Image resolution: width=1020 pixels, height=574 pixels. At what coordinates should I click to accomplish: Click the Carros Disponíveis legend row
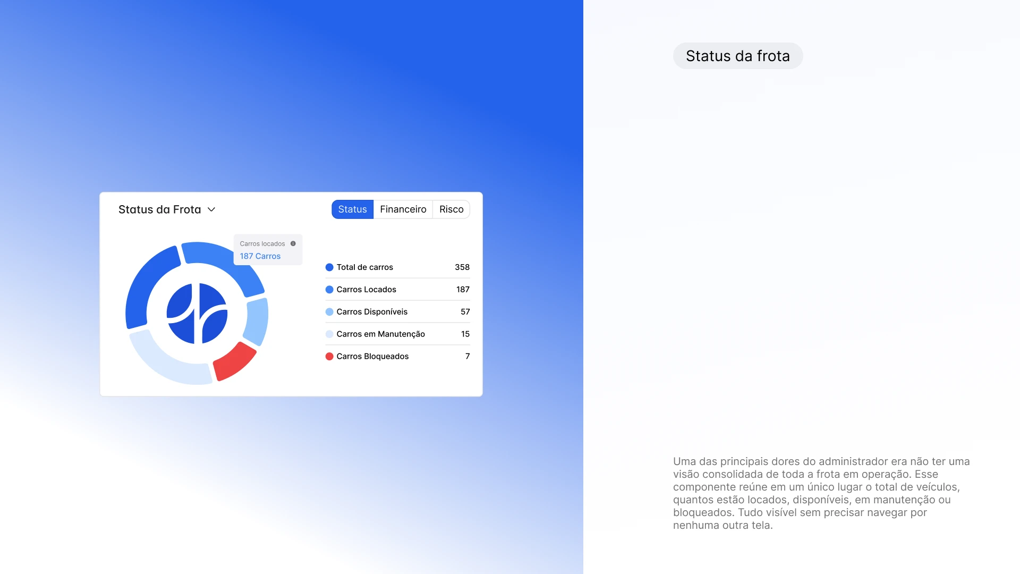point(397,312)
